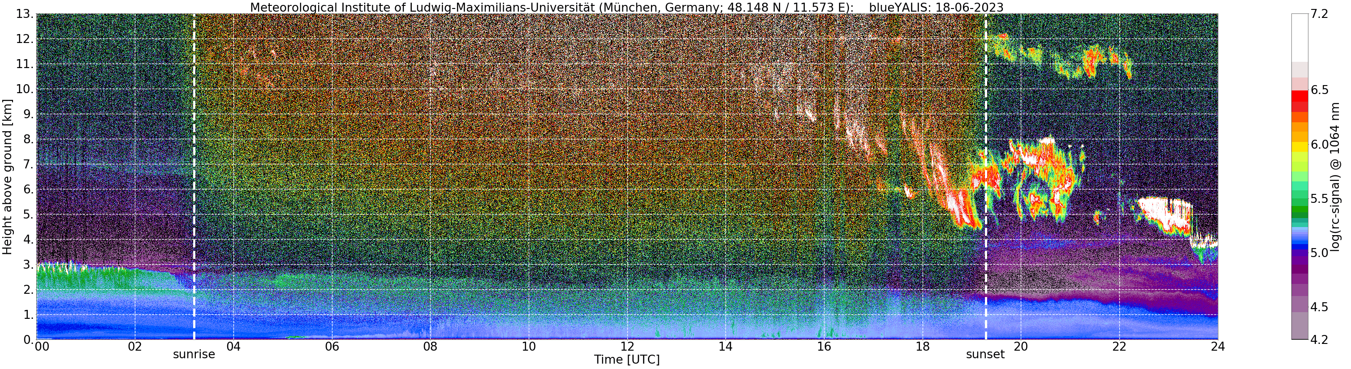The width and height of the screenshot is (1351, 369).
Task: Click the '13.' height tick label
Action: 24,14
